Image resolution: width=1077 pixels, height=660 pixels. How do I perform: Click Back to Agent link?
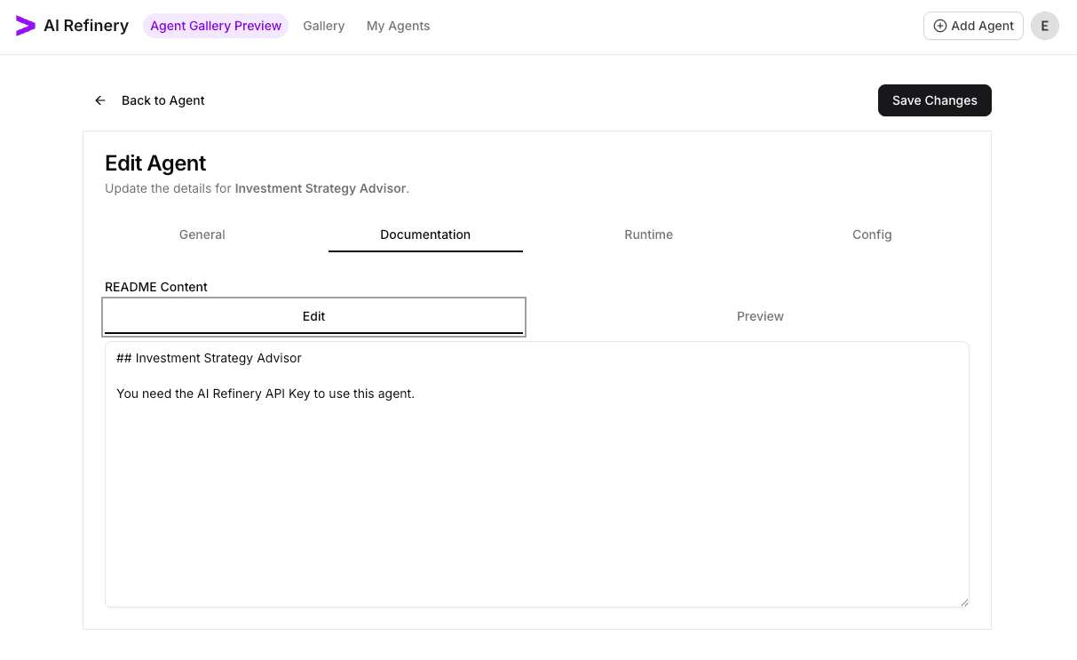pos(162,100)
